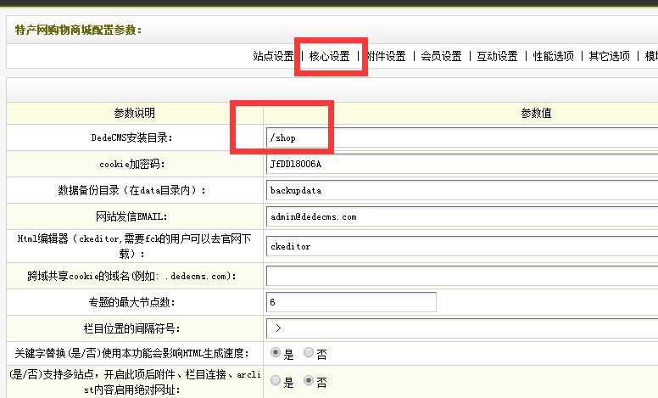This screenshot has height=398, width=658.
Task: Click the 栏目位置的间隔符号 label
Action: click(131, 328)
